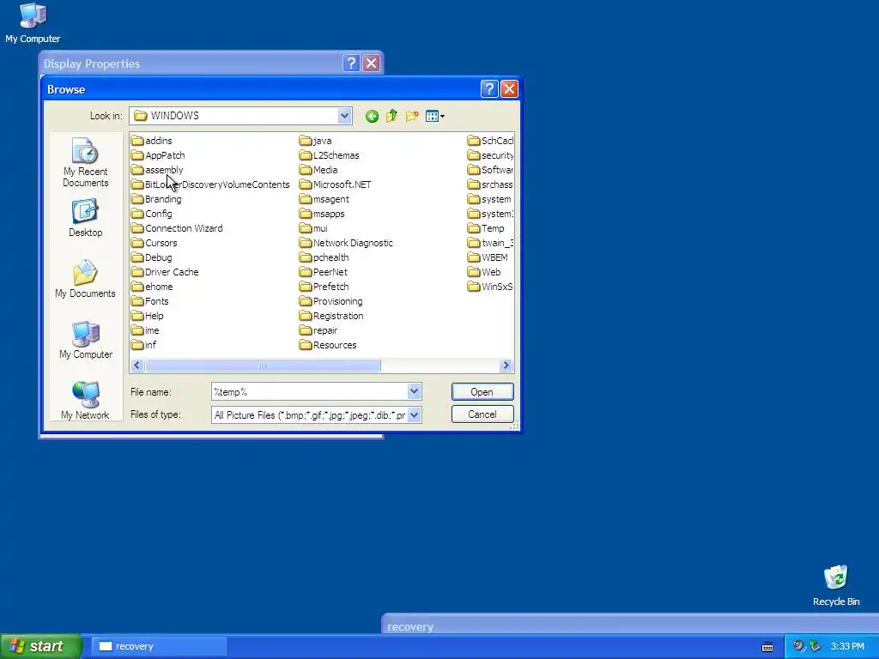Select the Connection Wizard folder
879x659 pixels.
(177, 228)
